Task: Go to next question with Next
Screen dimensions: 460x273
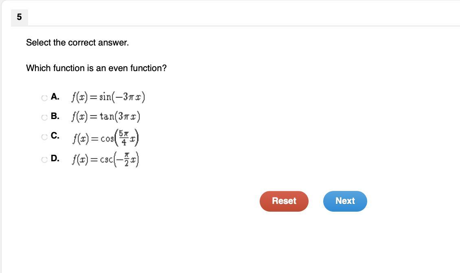Action: point(345,201)
